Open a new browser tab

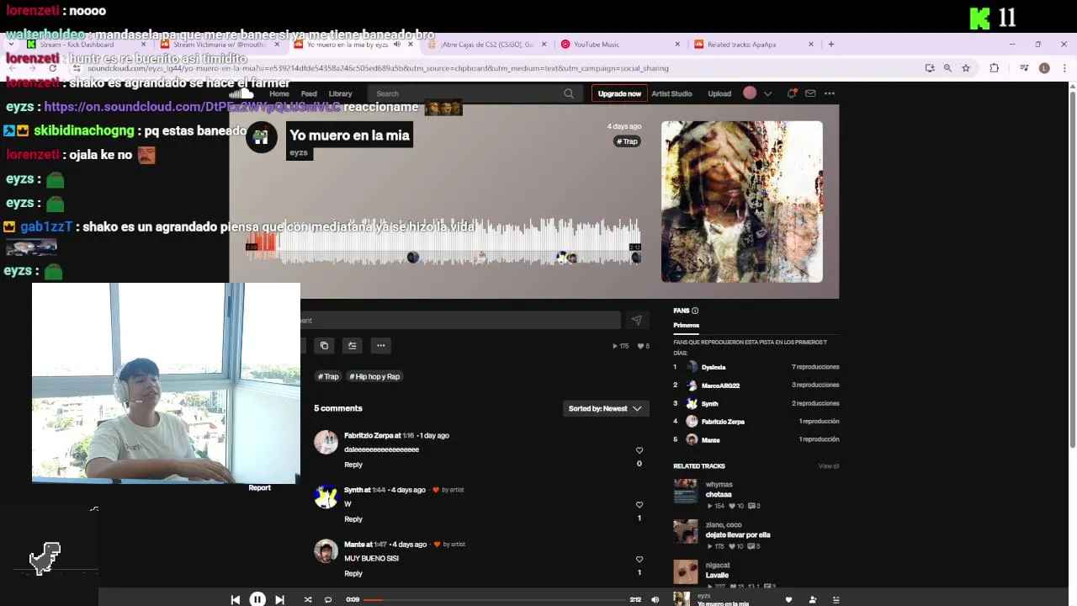click(x=831, y=45)
